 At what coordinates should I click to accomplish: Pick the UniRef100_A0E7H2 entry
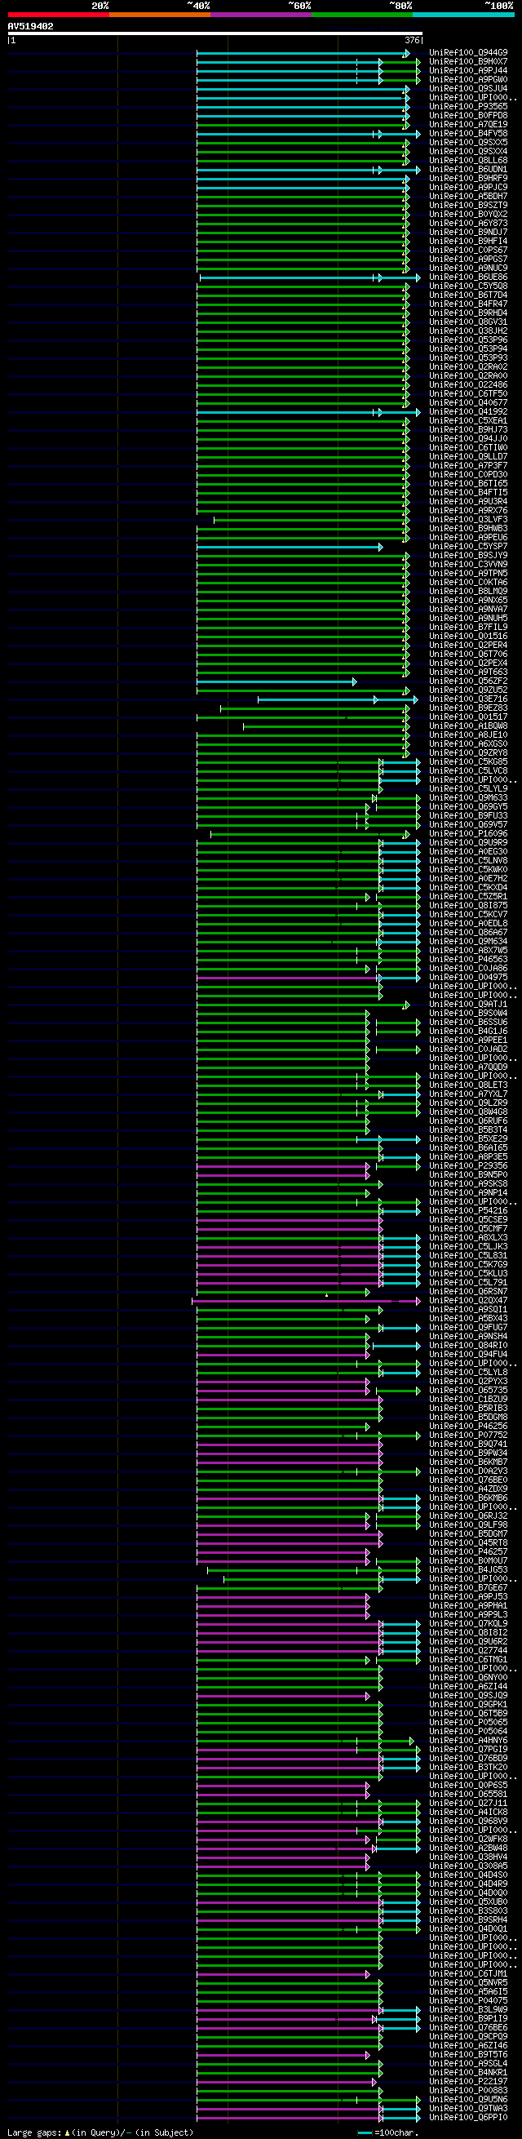point(468,878)
